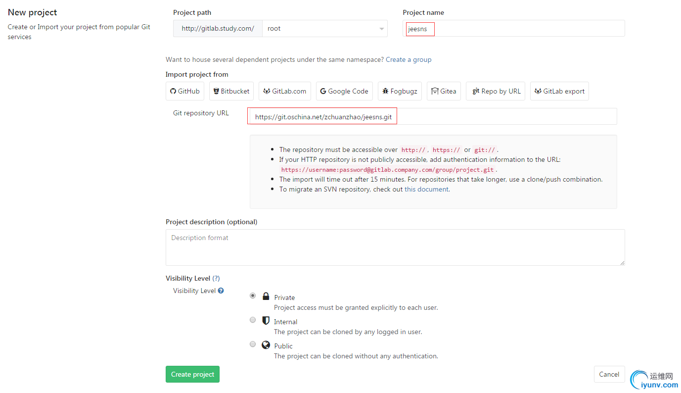Click the Visibility Level help icon

(221, 291)
